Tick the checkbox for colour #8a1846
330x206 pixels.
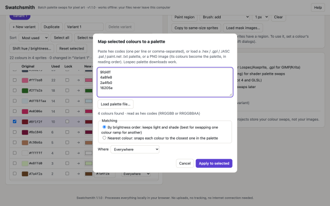click(x=14, y=132)
